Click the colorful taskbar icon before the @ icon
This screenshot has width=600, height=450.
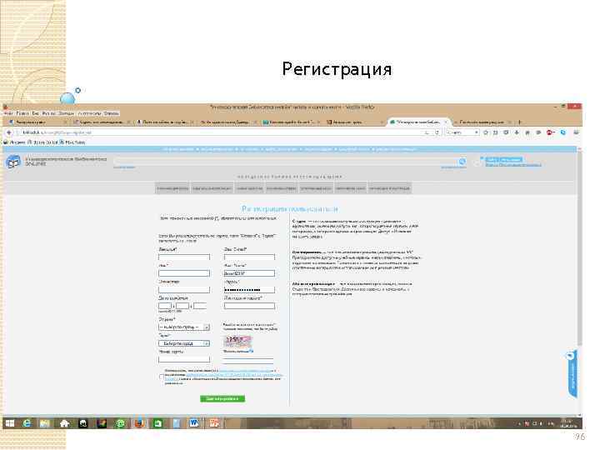102,423
